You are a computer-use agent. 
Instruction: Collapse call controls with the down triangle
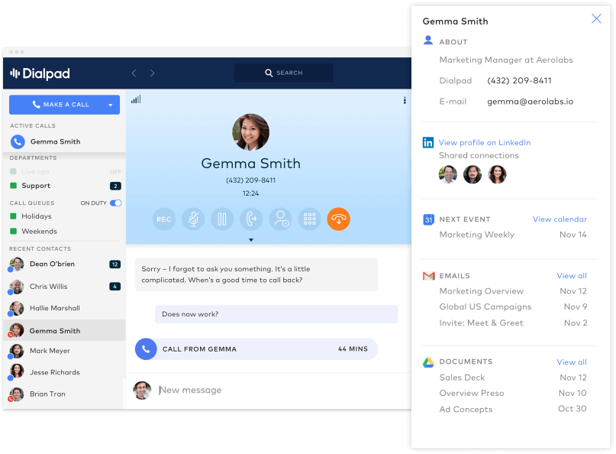tap(251, 239)
